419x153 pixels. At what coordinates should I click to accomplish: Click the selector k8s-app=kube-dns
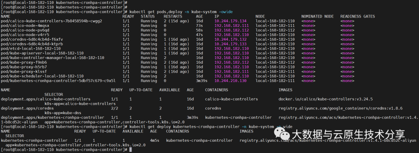pyautogui.click(x=63, y=113)
